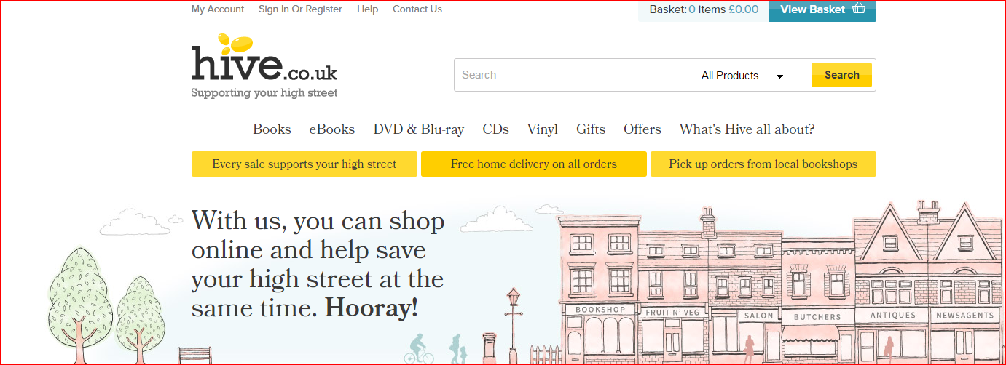Select Free home delivery on all orders banner
The width and height of the screenshot is (1006, 365).
pos(533,164)
